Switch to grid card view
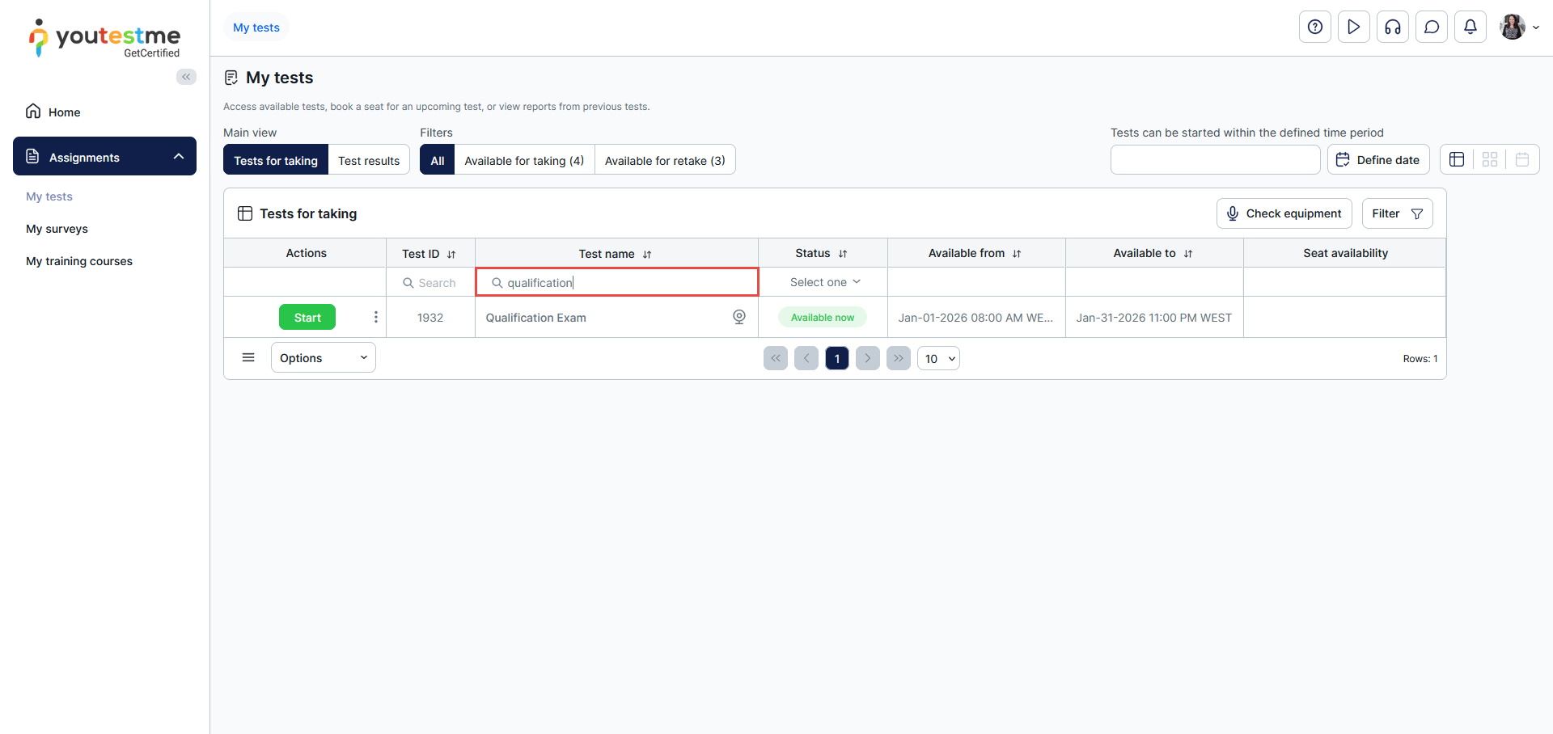Image resolution: width=1553 pixels, height=734 pixels. click(x=1489, y=159)
